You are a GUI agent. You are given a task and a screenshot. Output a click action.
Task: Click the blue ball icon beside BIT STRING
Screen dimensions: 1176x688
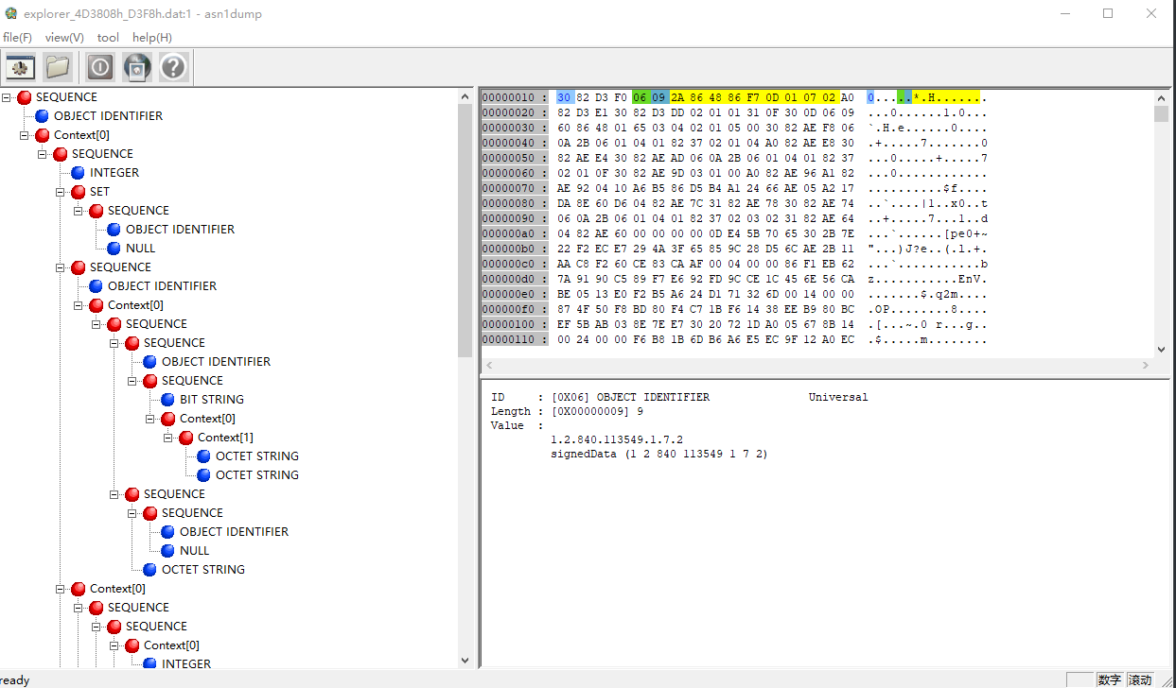point(168,400)
